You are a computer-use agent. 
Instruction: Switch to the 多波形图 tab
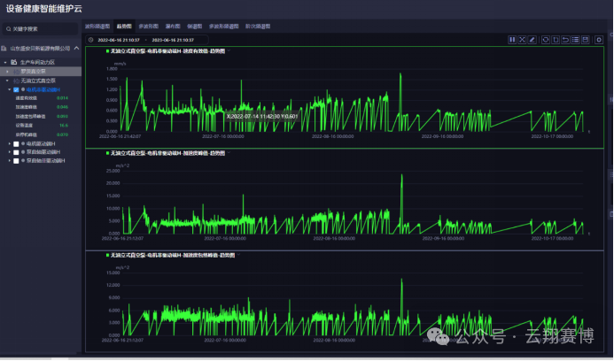(149, 27)
